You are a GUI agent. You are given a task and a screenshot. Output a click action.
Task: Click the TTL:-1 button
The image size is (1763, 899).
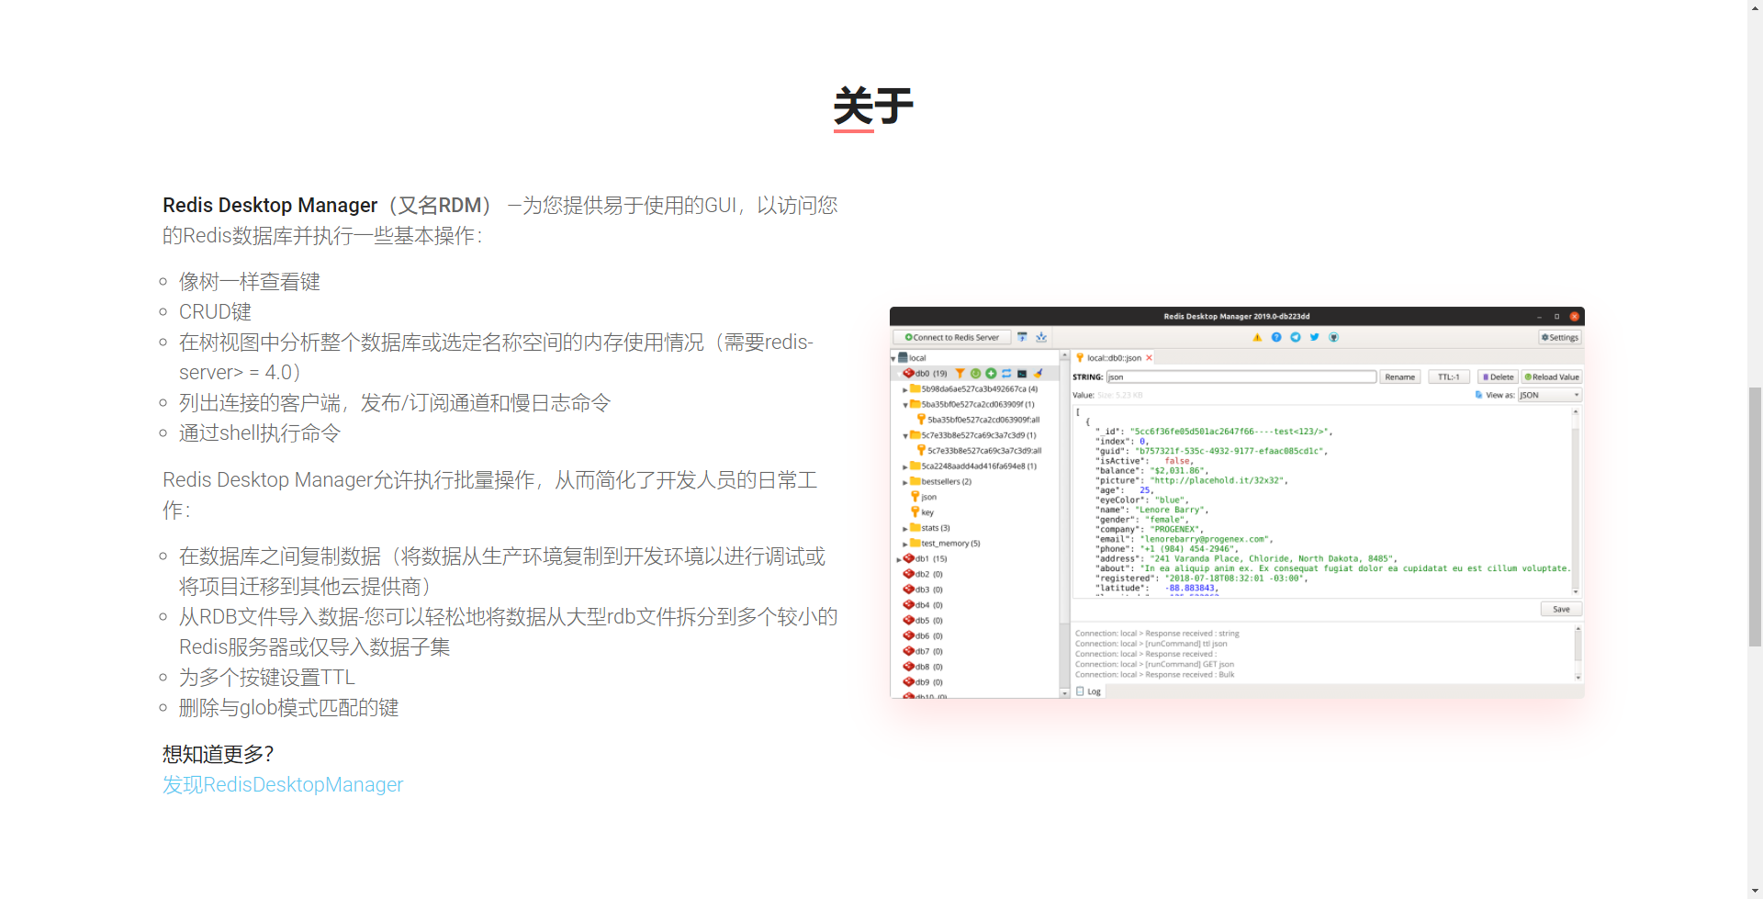1449,377
